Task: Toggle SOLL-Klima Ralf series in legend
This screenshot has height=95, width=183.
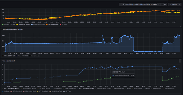Action: click(x=169, y=89)
